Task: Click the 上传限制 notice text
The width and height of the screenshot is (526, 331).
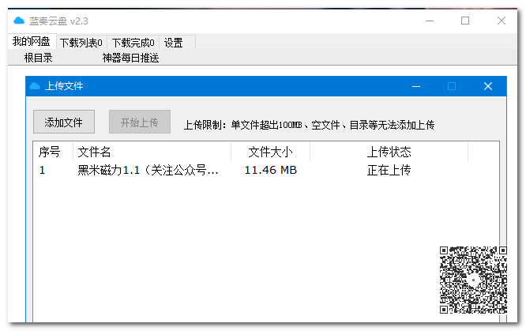Action: 309,126
